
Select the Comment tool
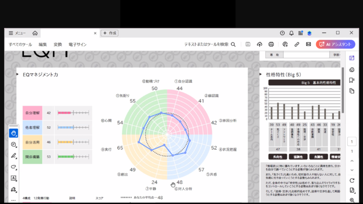[x=14, y=144]
